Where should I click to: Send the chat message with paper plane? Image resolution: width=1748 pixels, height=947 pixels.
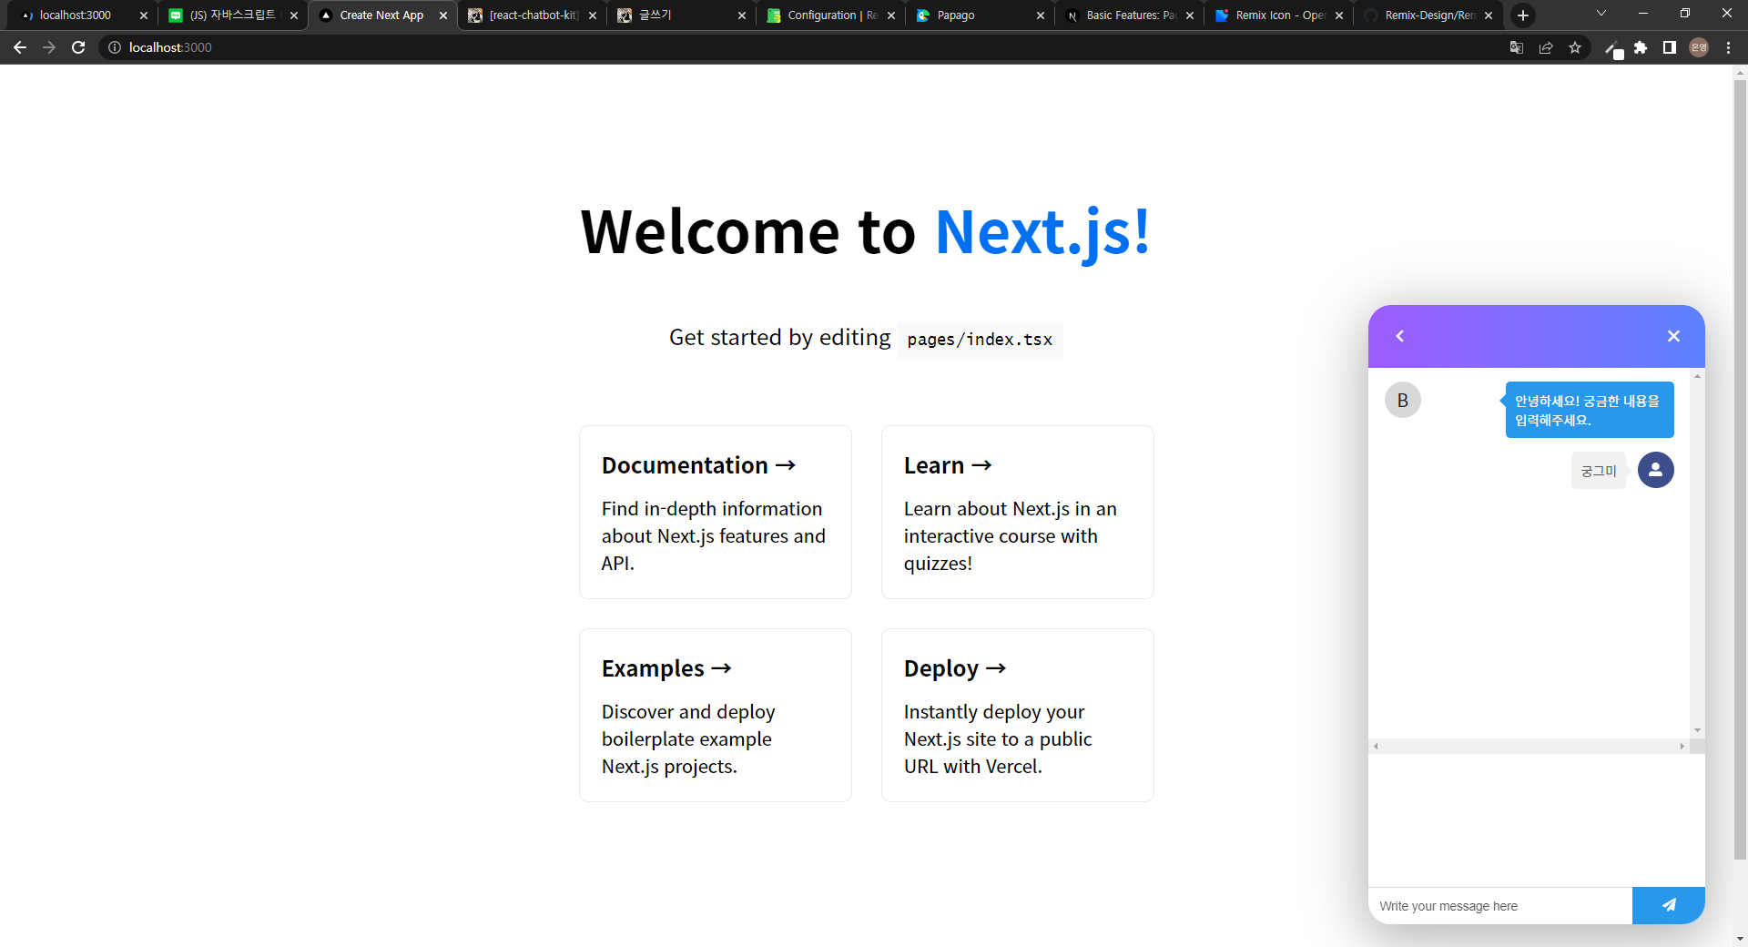point(1668,905)
